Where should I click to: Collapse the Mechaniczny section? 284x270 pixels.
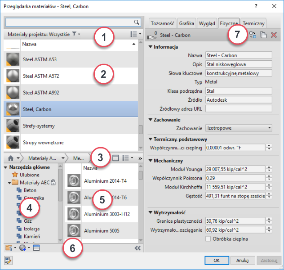pyautogui.click(x=151, y=161)
